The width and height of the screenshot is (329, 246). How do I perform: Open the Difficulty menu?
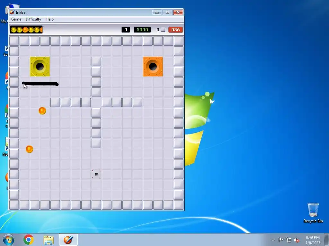[33, 19]
